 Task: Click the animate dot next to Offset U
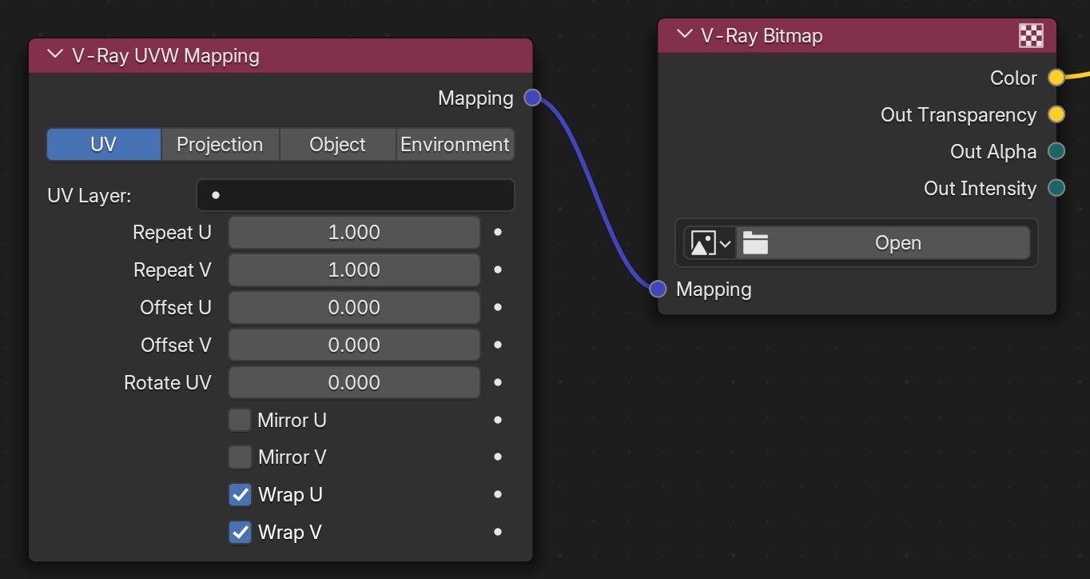tap(498, 308)
